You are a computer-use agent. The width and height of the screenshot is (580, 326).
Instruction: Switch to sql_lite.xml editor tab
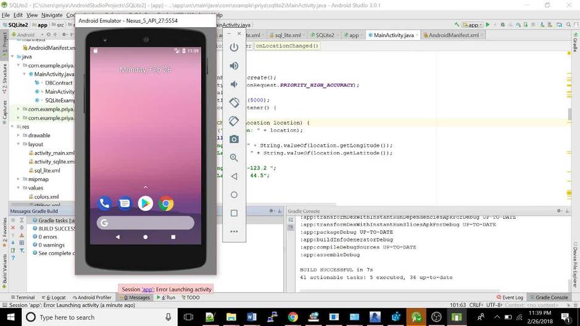point(288,35)
